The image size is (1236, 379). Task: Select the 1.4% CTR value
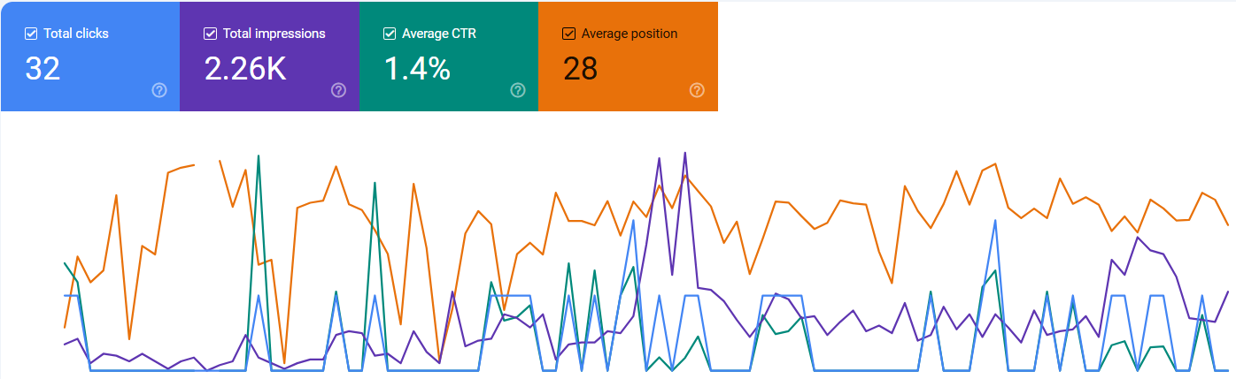click(417, 68)
